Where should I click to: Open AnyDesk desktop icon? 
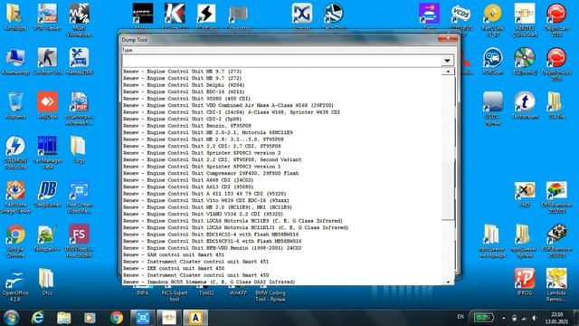coord(47,105)
